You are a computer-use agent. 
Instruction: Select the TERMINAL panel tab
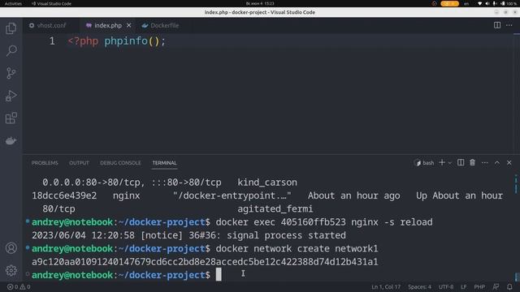164,163
